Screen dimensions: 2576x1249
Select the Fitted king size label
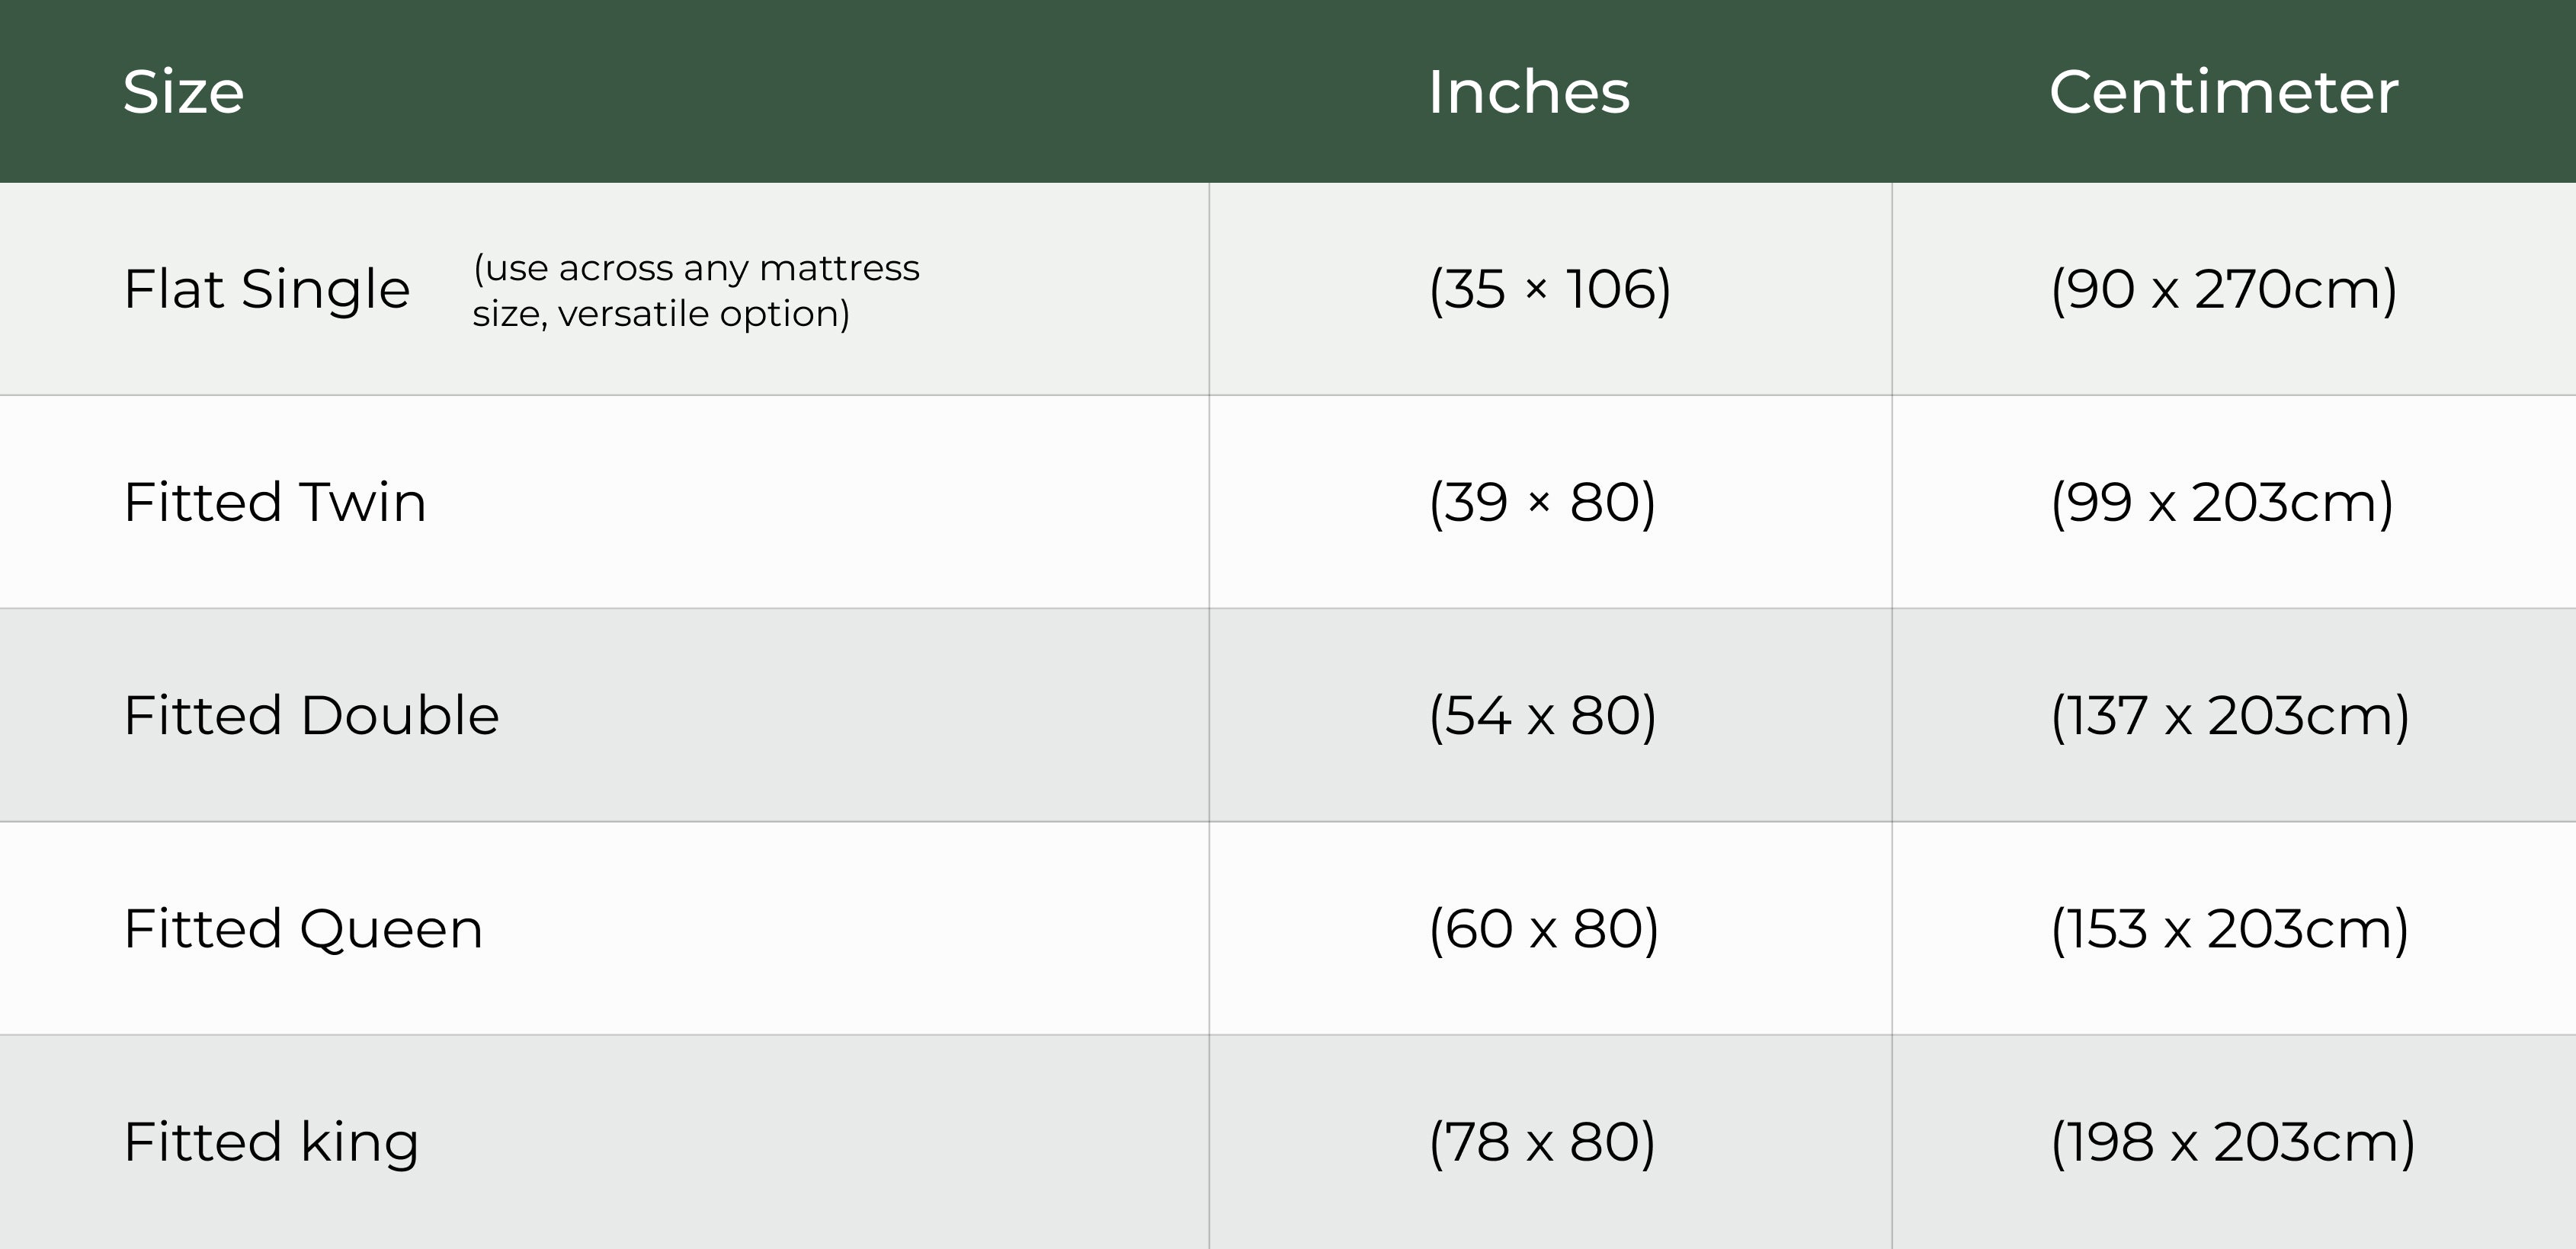coord(271,1142)
